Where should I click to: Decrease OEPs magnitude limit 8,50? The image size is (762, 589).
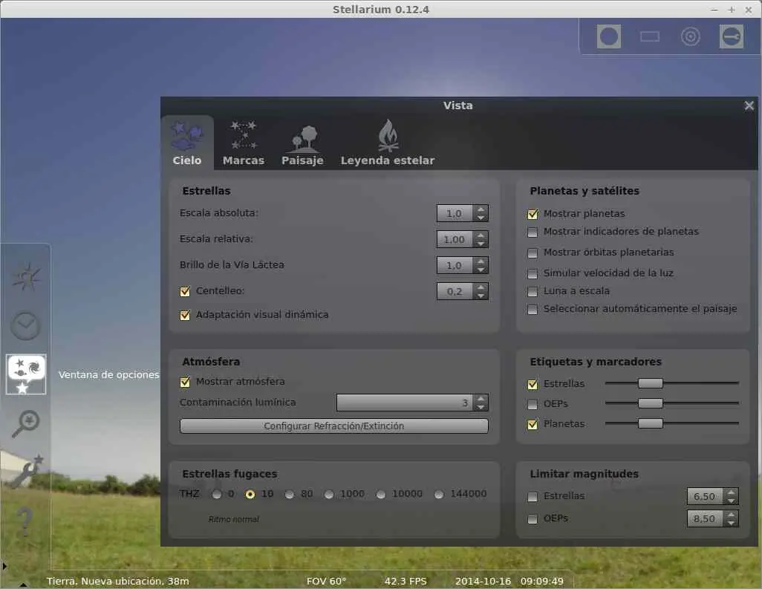(x=732, y=524)
